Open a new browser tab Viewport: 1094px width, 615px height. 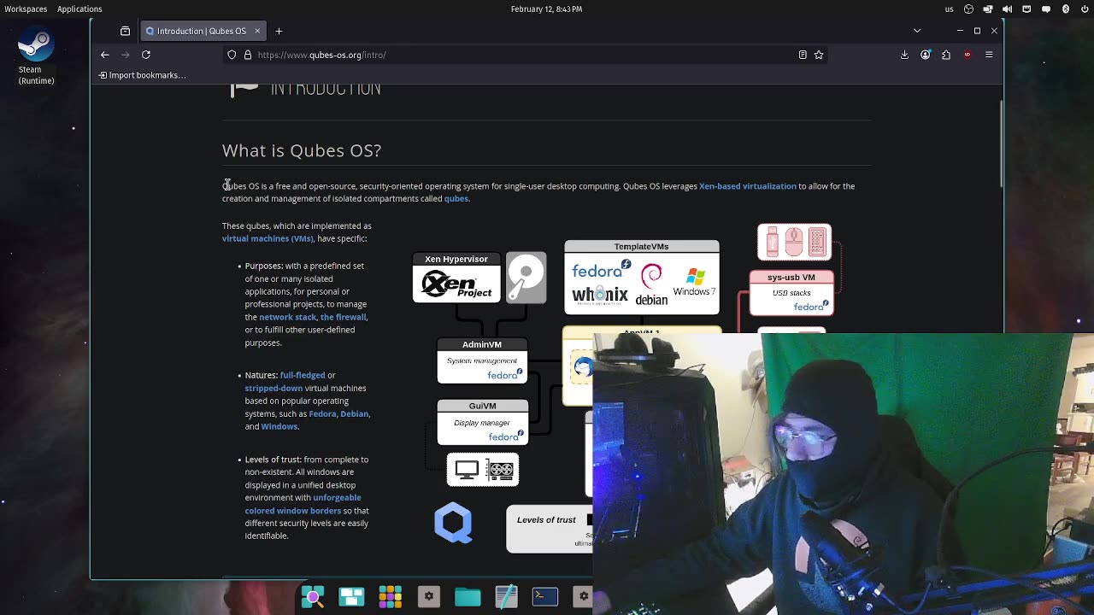[x=279, y=31]
